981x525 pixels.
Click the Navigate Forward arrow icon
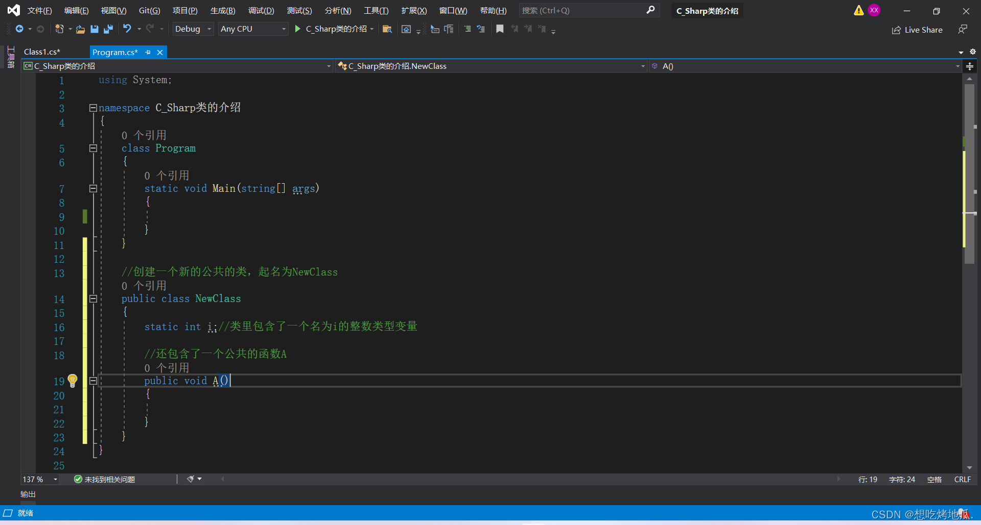pyautogui.click(x=40, y=29)
